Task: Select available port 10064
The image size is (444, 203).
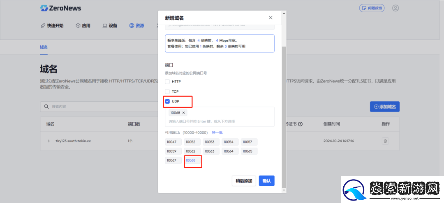Action: tap(230, 151)
